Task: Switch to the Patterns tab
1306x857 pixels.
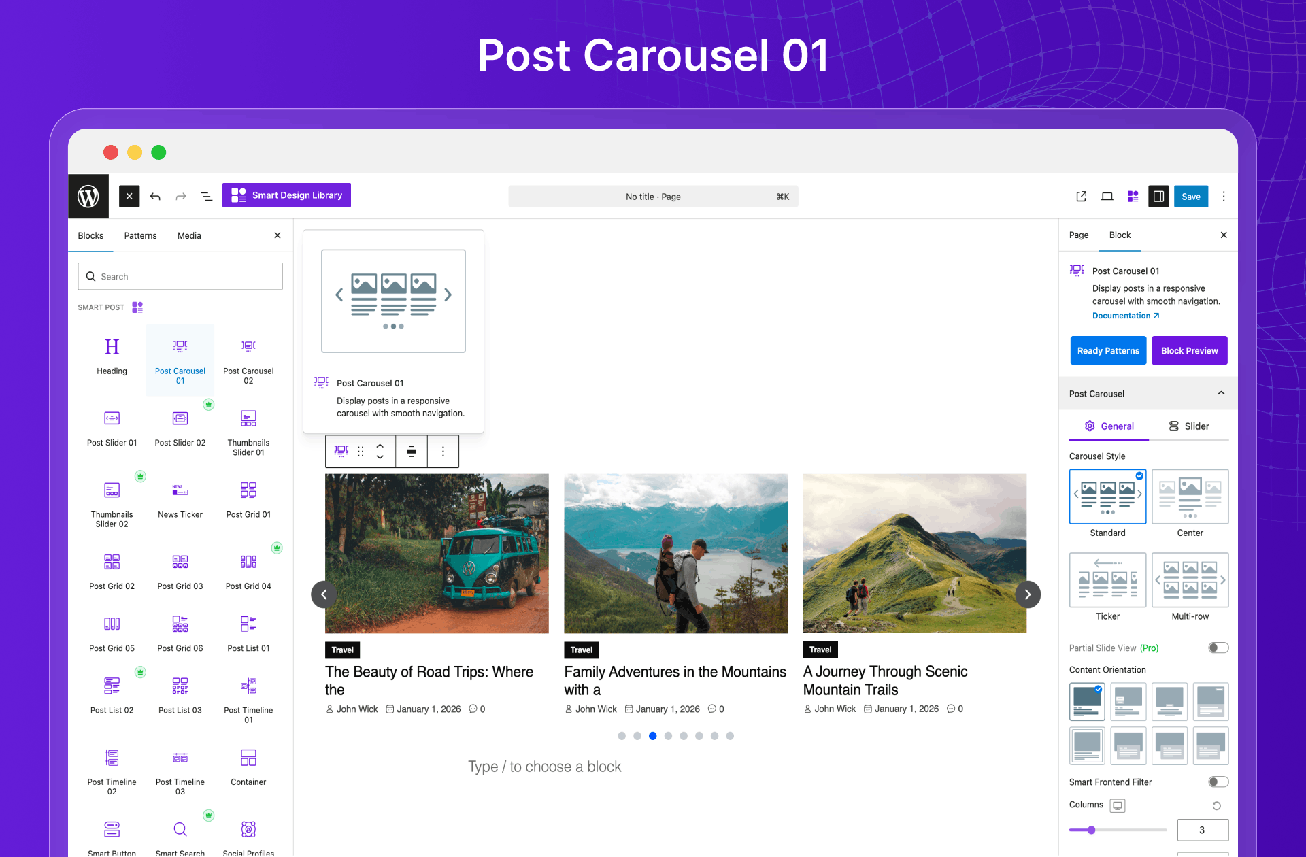Action: 140,235
